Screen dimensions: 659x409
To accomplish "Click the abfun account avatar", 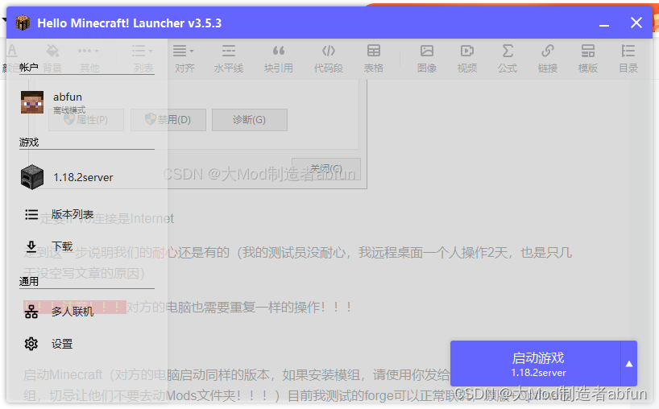I will point(32,102).
